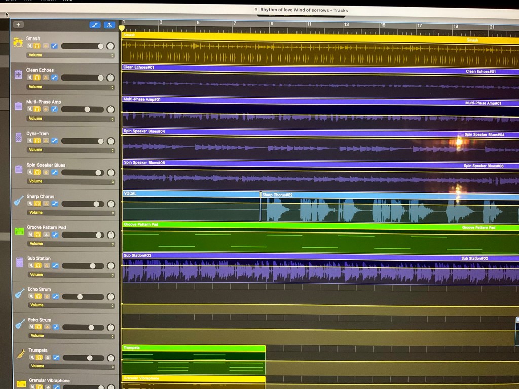Screen dimensions: 519x389
Task: Expand the Volume parameter menu on Trumpets track
Action: pos(70,366)
